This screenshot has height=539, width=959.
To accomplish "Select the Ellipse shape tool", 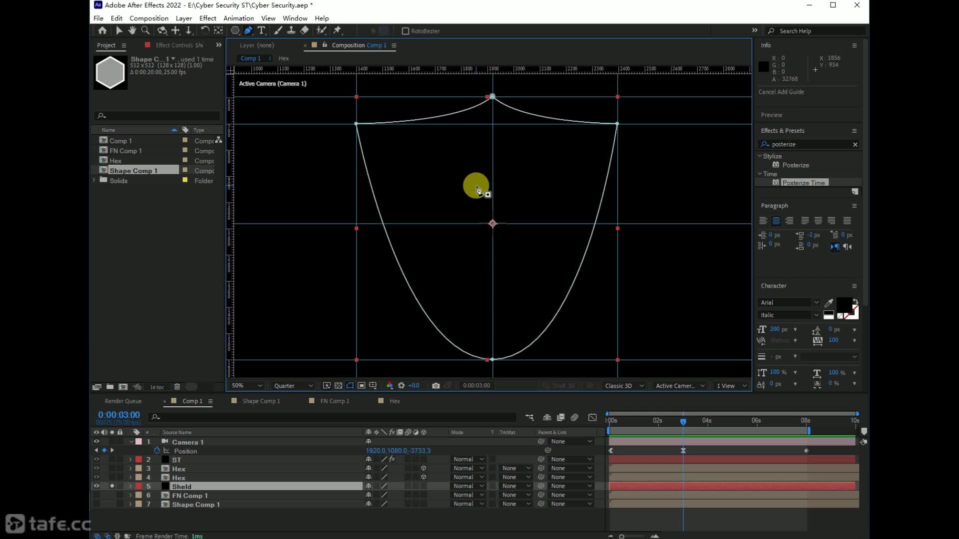I will pyautogui.click(x=235, y=30).
